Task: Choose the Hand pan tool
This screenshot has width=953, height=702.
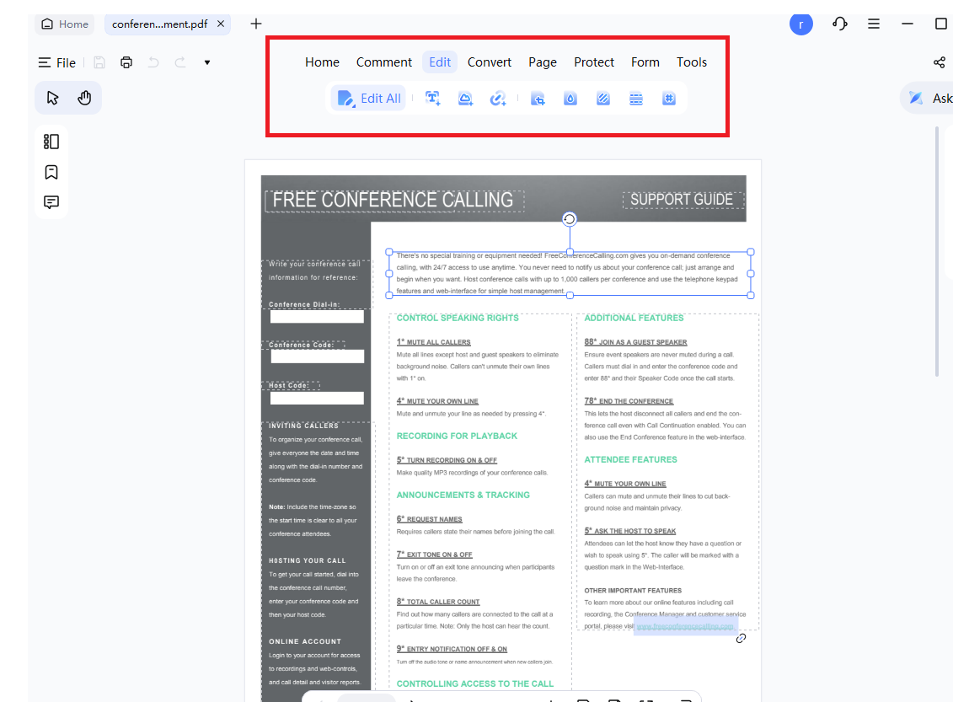Action: pos(84,98)
